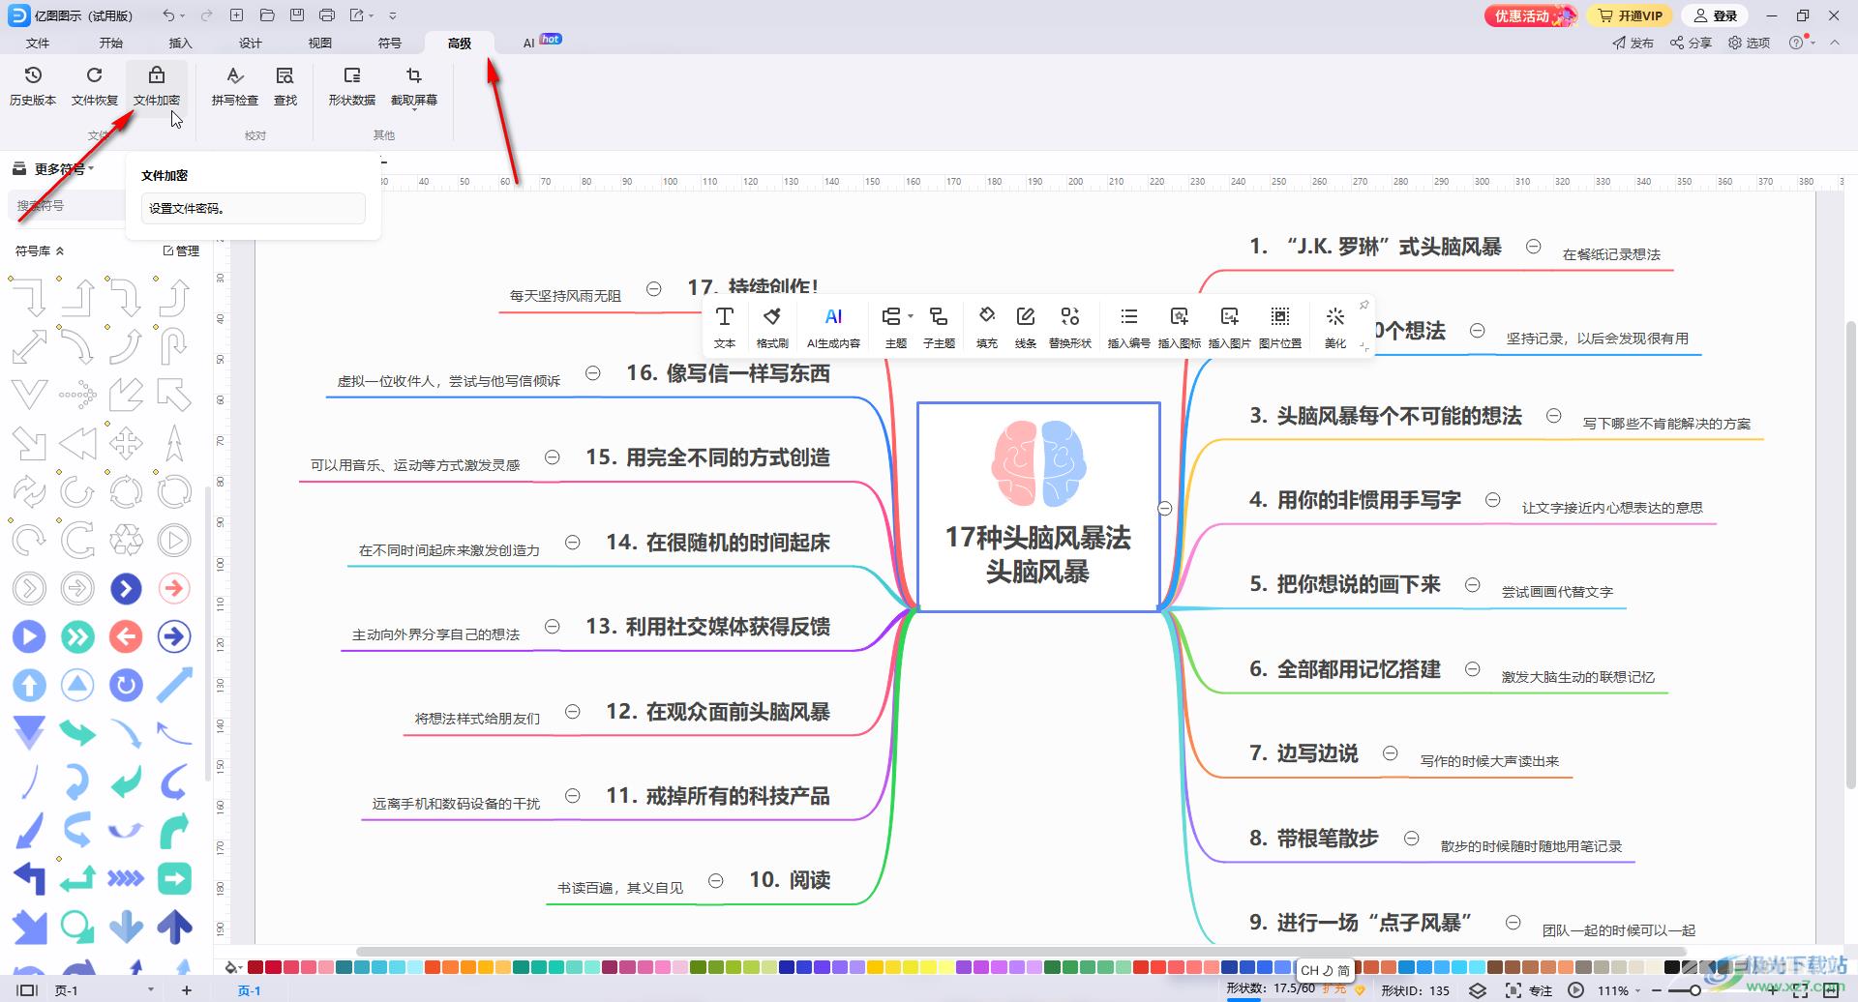Click the New document plus icon in title bar
Image resolution: width=1858 pixels, height=1002 pixels.
(x=237, y=15)
